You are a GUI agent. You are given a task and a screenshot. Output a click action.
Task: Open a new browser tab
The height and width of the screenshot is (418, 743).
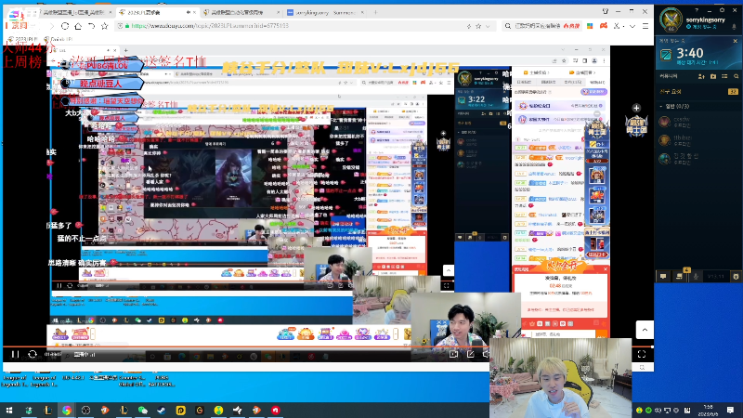tap(376, 12)
